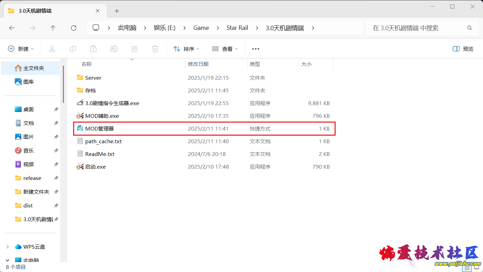Click the Rename icon in toolbar
Screen dimensions: 483x272
point(114,49)
